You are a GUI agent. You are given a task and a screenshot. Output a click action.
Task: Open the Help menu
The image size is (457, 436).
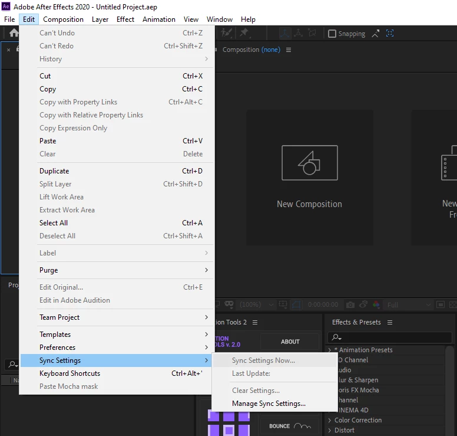[x=248, y=19]
